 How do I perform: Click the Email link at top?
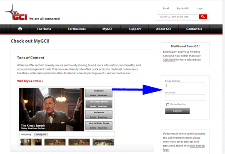pyautogui.click(x=166, y=8)
